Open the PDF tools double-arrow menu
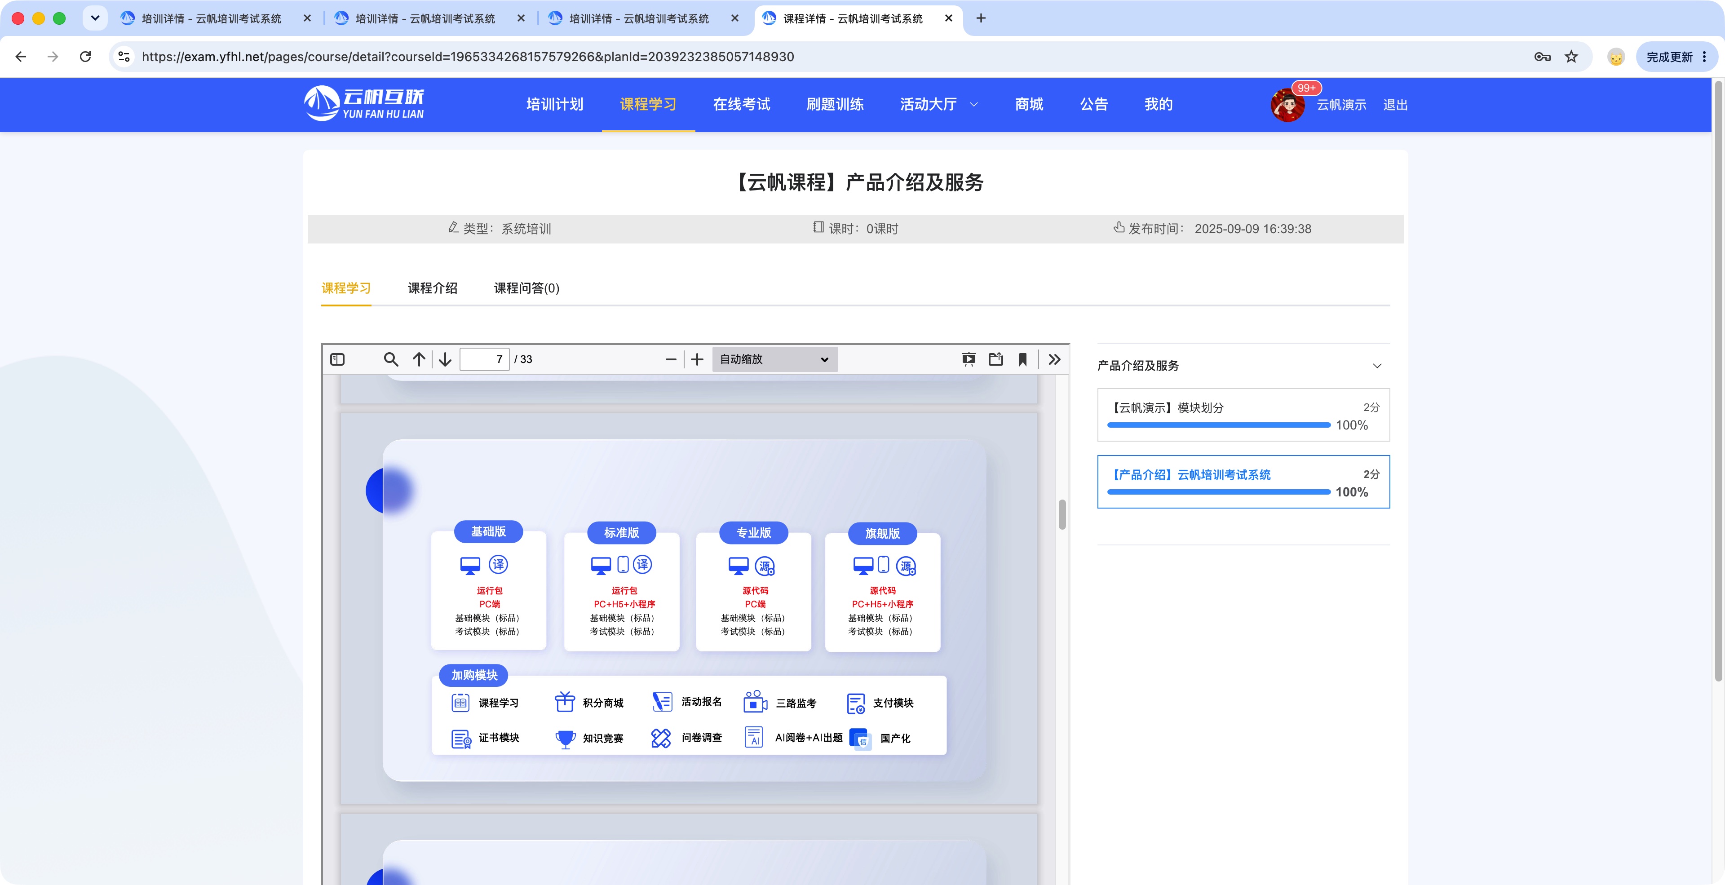1725x885 pixels. [x=1055, y=359]
